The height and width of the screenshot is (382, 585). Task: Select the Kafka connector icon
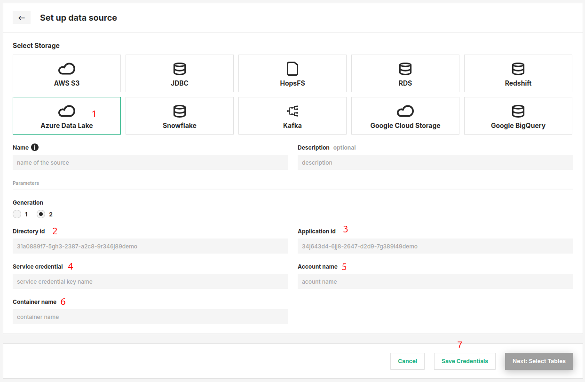coord(292,111)
